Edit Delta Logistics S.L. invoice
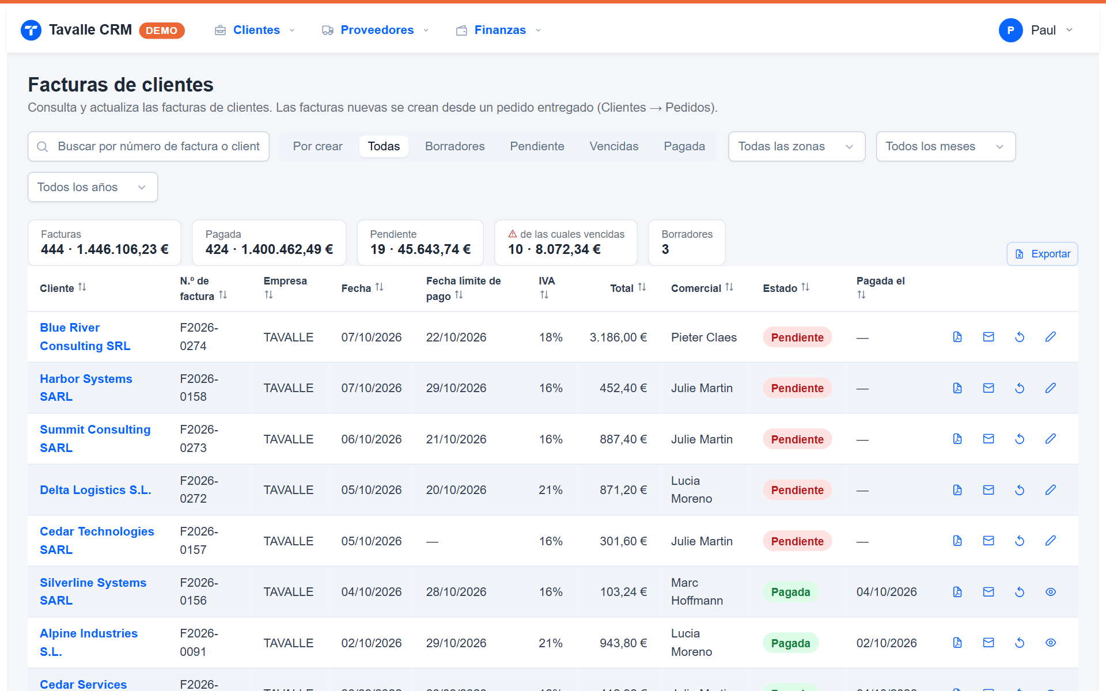Viewport: 1106px width, 691px height. click(x=1051, y=490)
